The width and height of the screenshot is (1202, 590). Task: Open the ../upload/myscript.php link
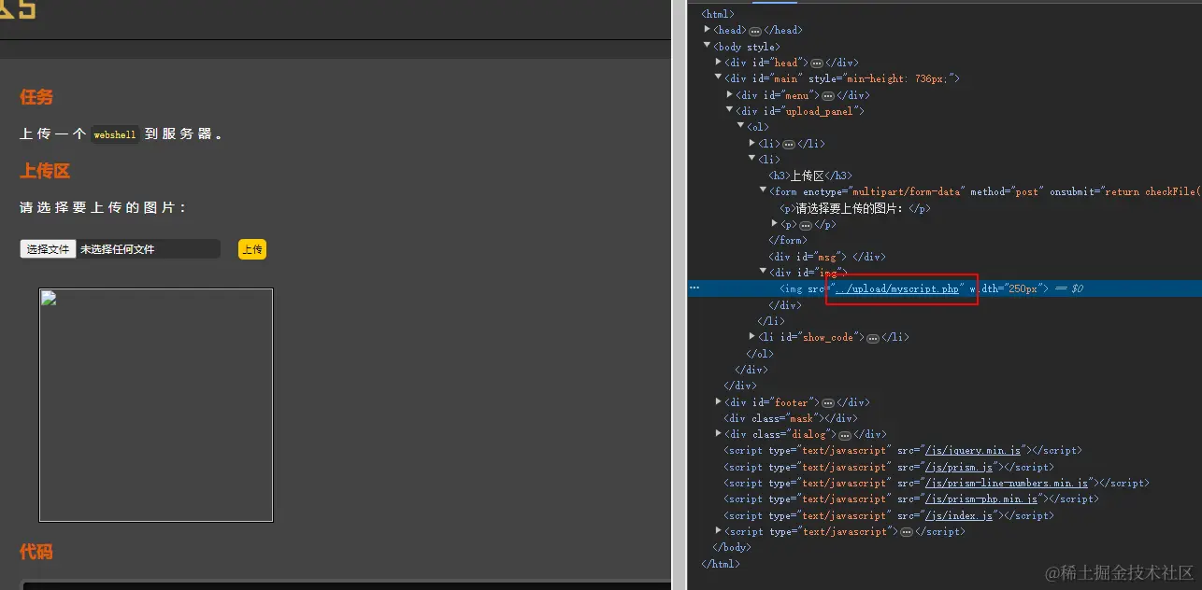pos(897,289)
